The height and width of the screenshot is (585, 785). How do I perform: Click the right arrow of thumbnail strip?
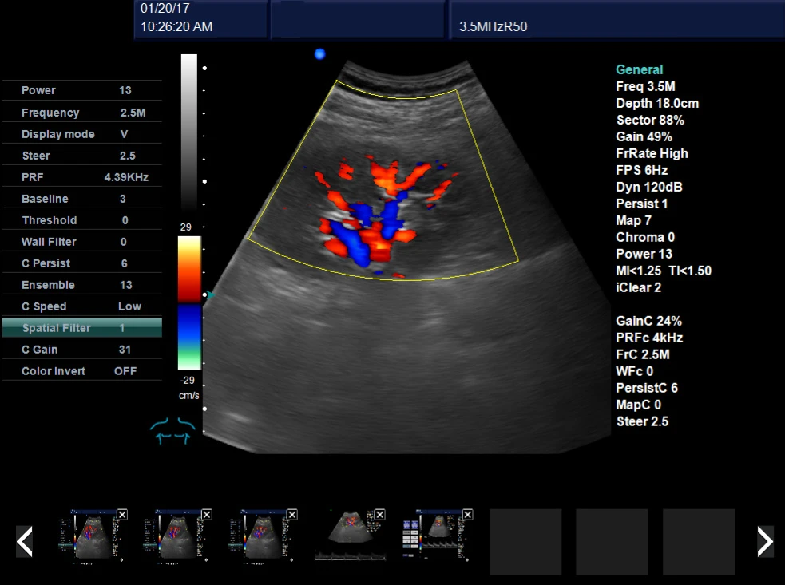(764, 541)
